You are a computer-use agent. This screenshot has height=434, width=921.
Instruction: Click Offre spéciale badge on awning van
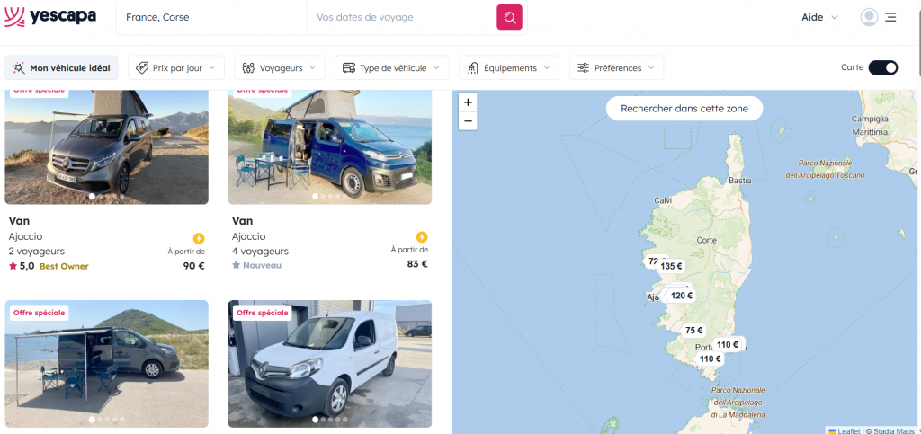pos(39,313)
